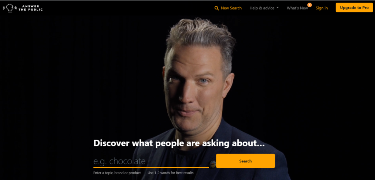Open the Help & advice dropdown arrow
Screen dimensions: 375x180
point(278,8)
